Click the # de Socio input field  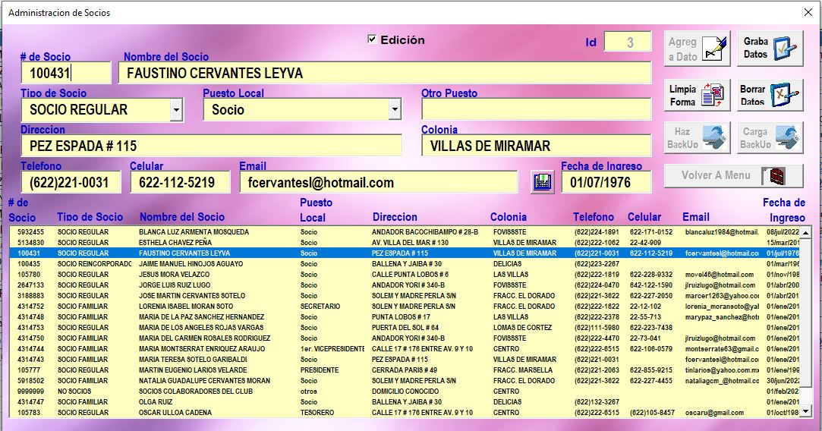click(x=66, y=73)
